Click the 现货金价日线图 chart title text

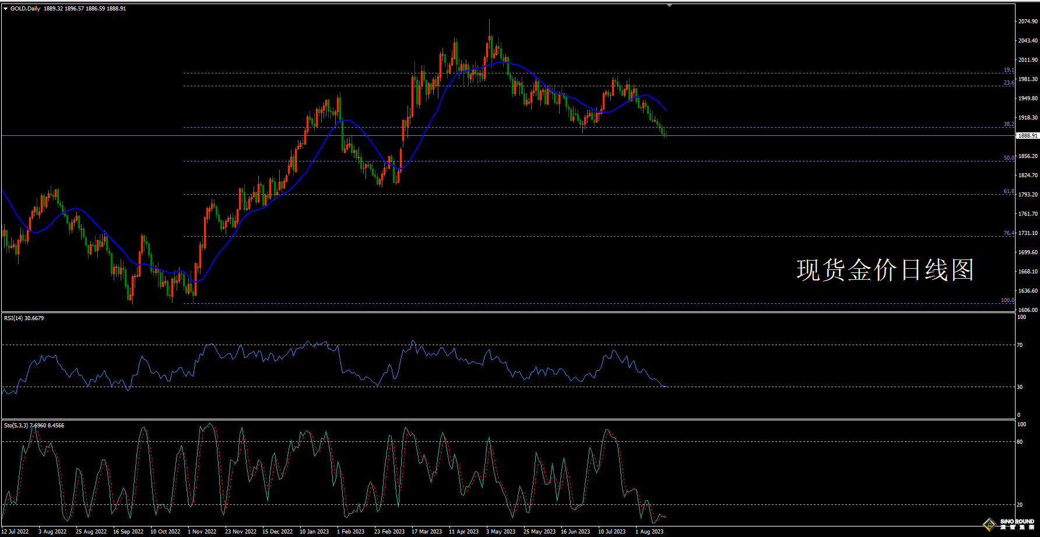[x=885, y=270]
